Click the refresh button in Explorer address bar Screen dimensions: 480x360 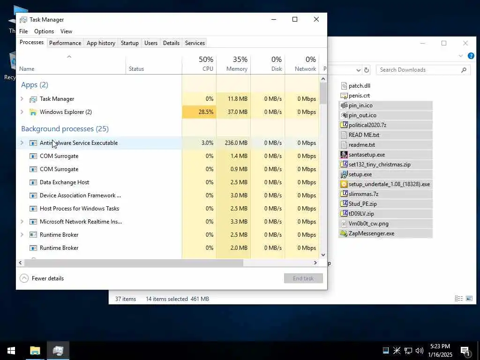pos(367,70)
